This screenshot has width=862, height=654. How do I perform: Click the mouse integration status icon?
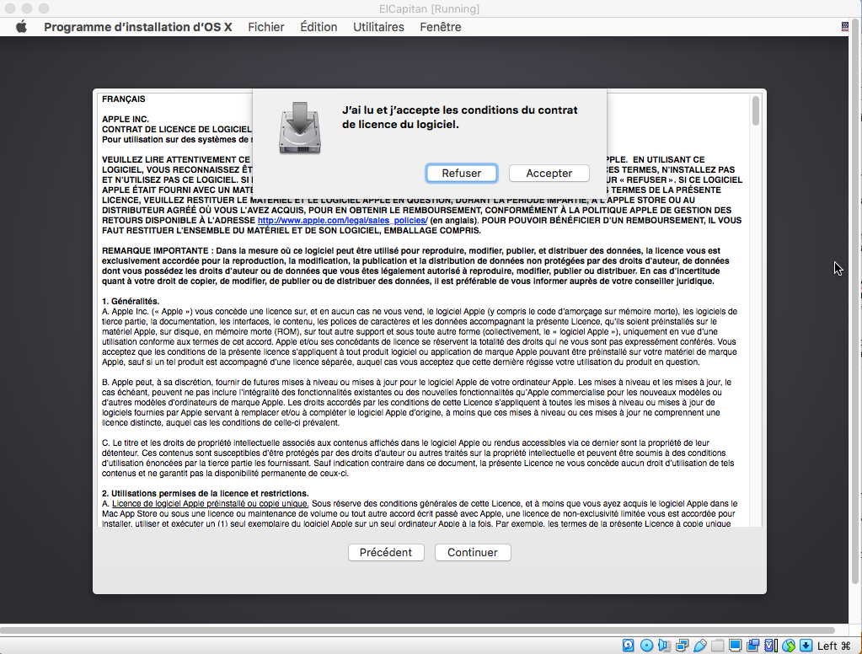[x=789, y=646]
